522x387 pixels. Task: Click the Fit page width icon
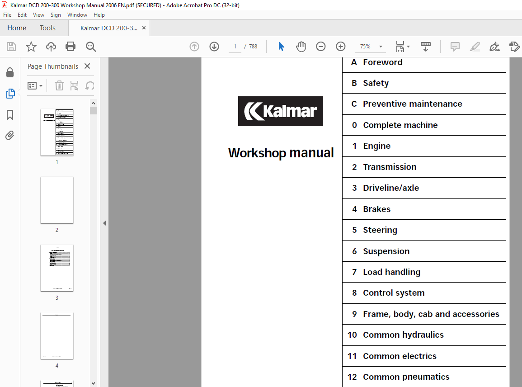[400, 47]
